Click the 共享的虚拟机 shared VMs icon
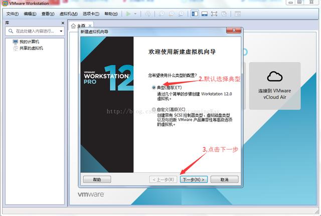This screenshot has width=321, height=216. click(15, 48)
